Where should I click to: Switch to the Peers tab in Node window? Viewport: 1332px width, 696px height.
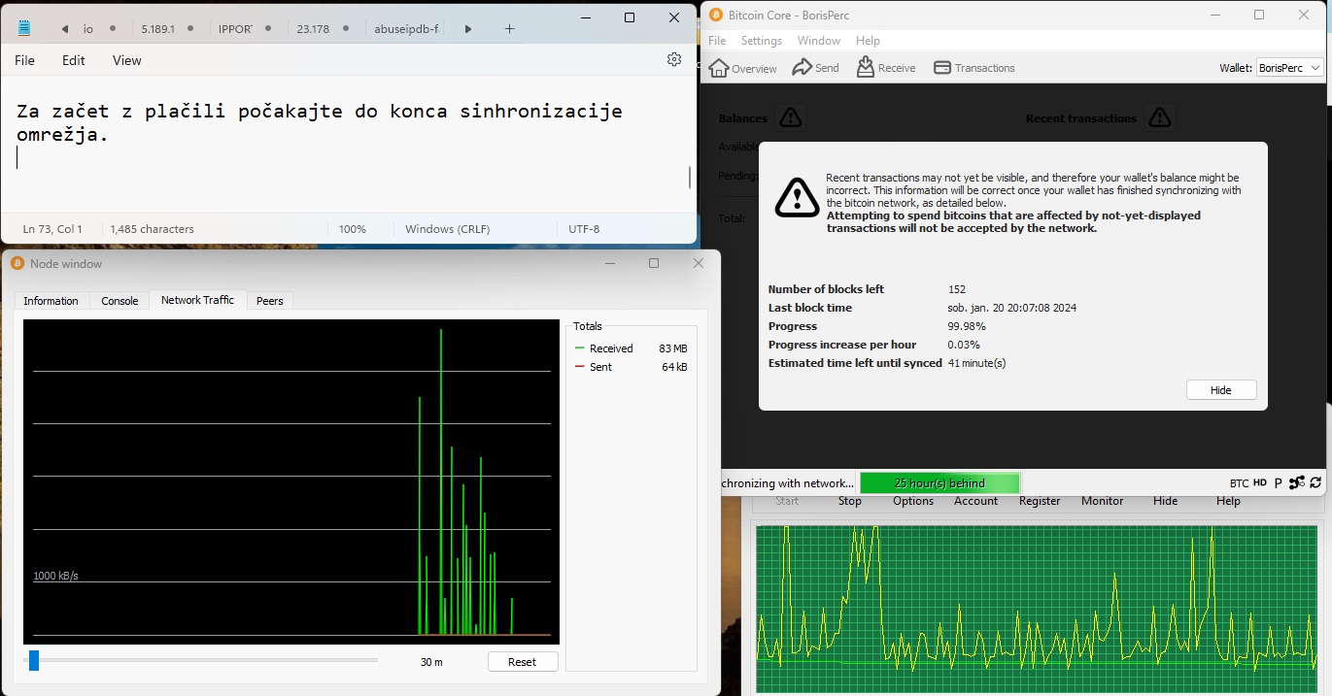click(x=270, y=301)
